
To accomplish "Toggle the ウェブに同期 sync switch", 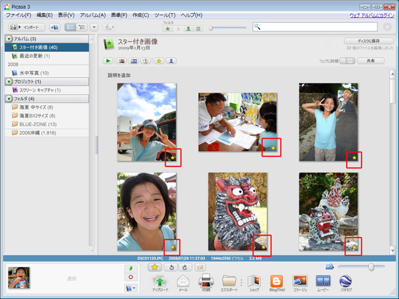I will 347,61.
